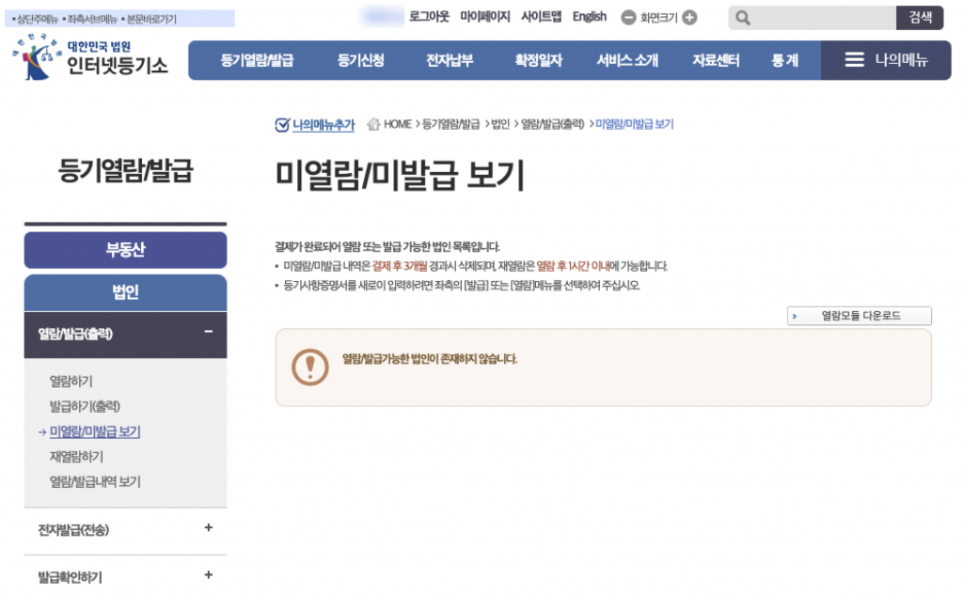Image resolution: width=963 pixels, height=595 pixels.
Task: Select 법인 tab in sidebar
Action: click(125, 292)
